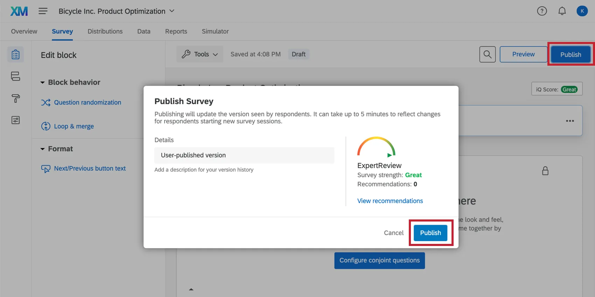This screenshot has height=297, width=595.
Task: Confirm Publish in the dialog
Action: pos(430,233)
